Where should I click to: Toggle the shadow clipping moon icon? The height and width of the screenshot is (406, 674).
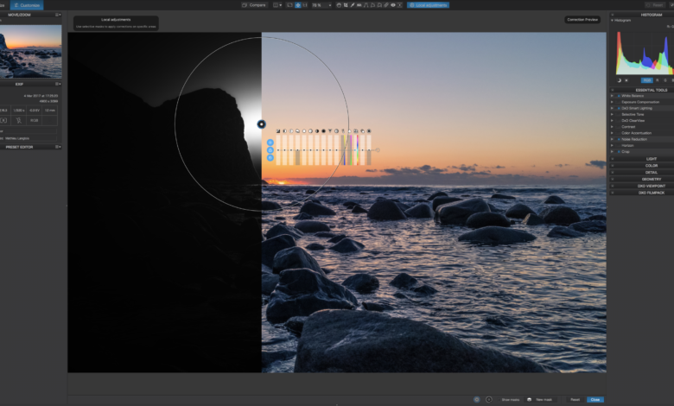(x=620, y=80)
